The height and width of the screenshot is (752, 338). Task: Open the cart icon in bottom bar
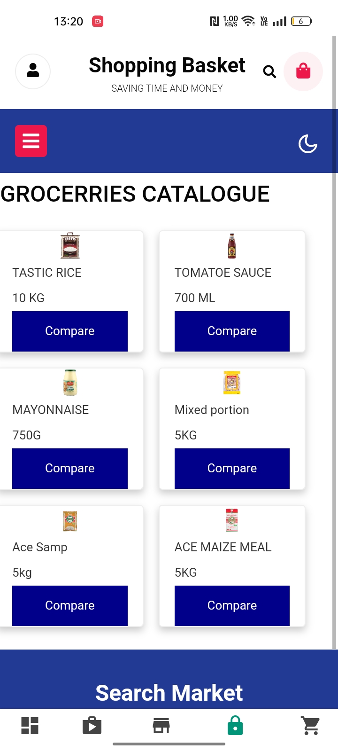point(311,726)
